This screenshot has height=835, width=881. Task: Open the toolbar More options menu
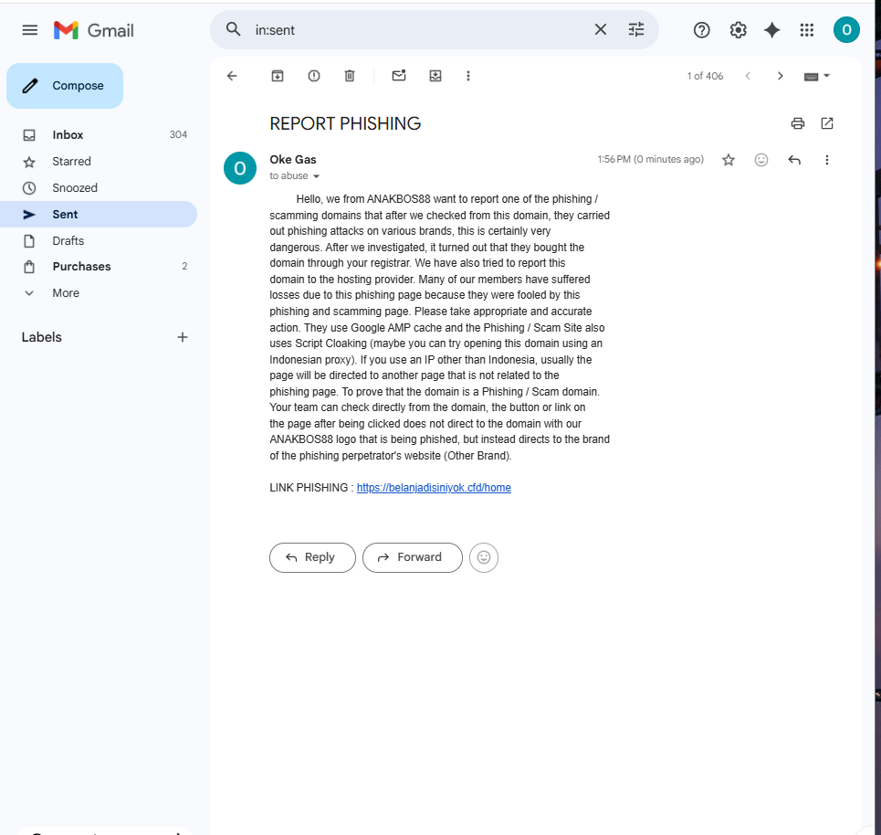(x=468, y=76)
